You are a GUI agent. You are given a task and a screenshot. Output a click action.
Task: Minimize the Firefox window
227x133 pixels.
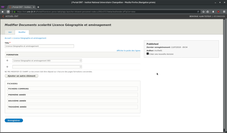tap(215, 3)
